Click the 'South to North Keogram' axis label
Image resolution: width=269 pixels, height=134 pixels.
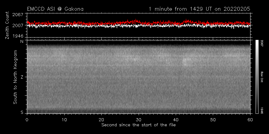click(15, 77)
